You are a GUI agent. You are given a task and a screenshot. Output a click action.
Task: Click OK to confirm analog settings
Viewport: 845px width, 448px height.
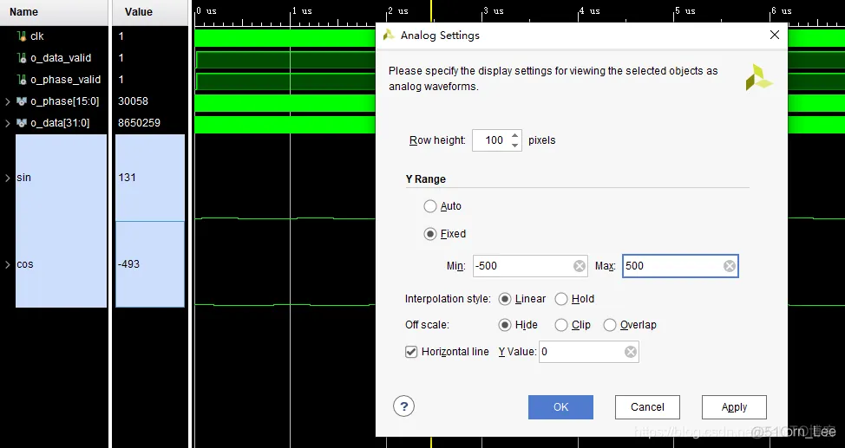(x=560, y=407)
